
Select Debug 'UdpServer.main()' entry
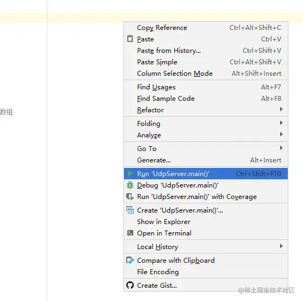[206, 185]
